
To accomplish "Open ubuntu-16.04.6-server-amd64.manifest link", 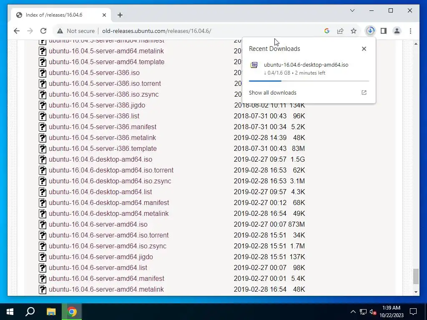I will (x=106, y=279).
